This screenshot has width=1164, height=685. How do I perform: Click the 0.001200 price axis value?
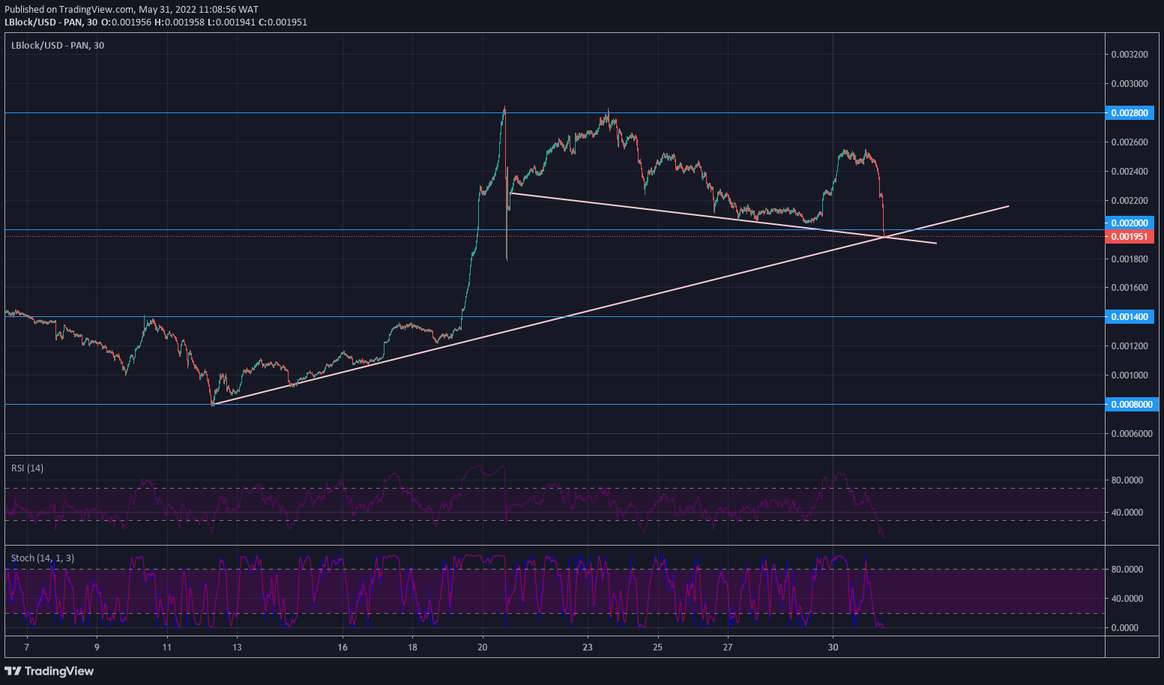tap(1130, 346)
